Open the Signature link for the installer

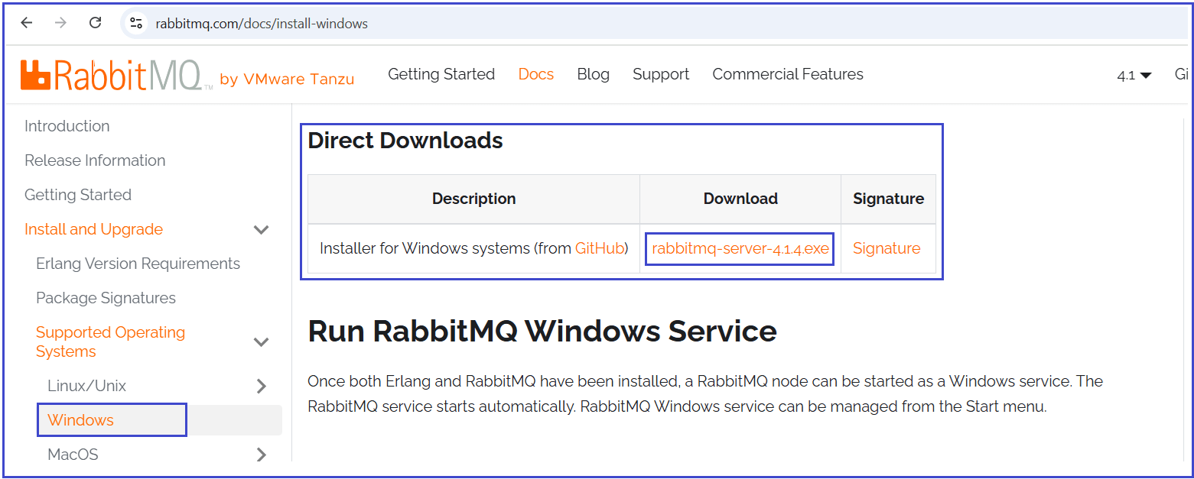(x=886, y=248)
